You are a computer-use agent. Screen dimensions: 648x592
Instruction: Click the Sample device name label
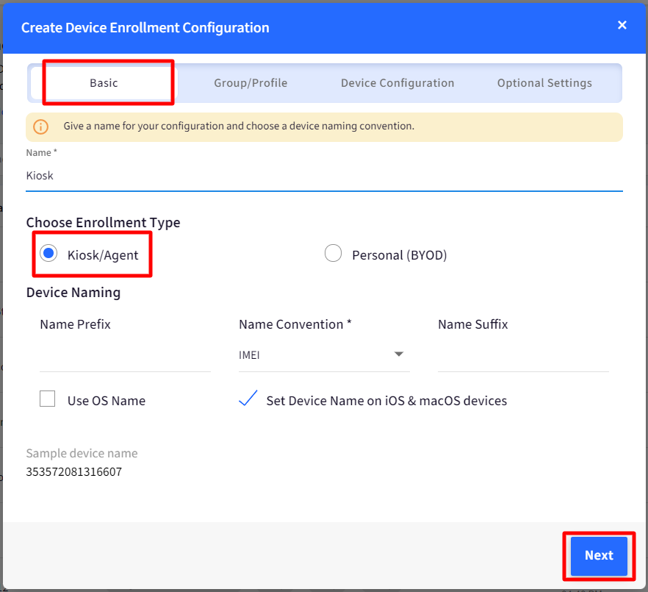[82, 454]
